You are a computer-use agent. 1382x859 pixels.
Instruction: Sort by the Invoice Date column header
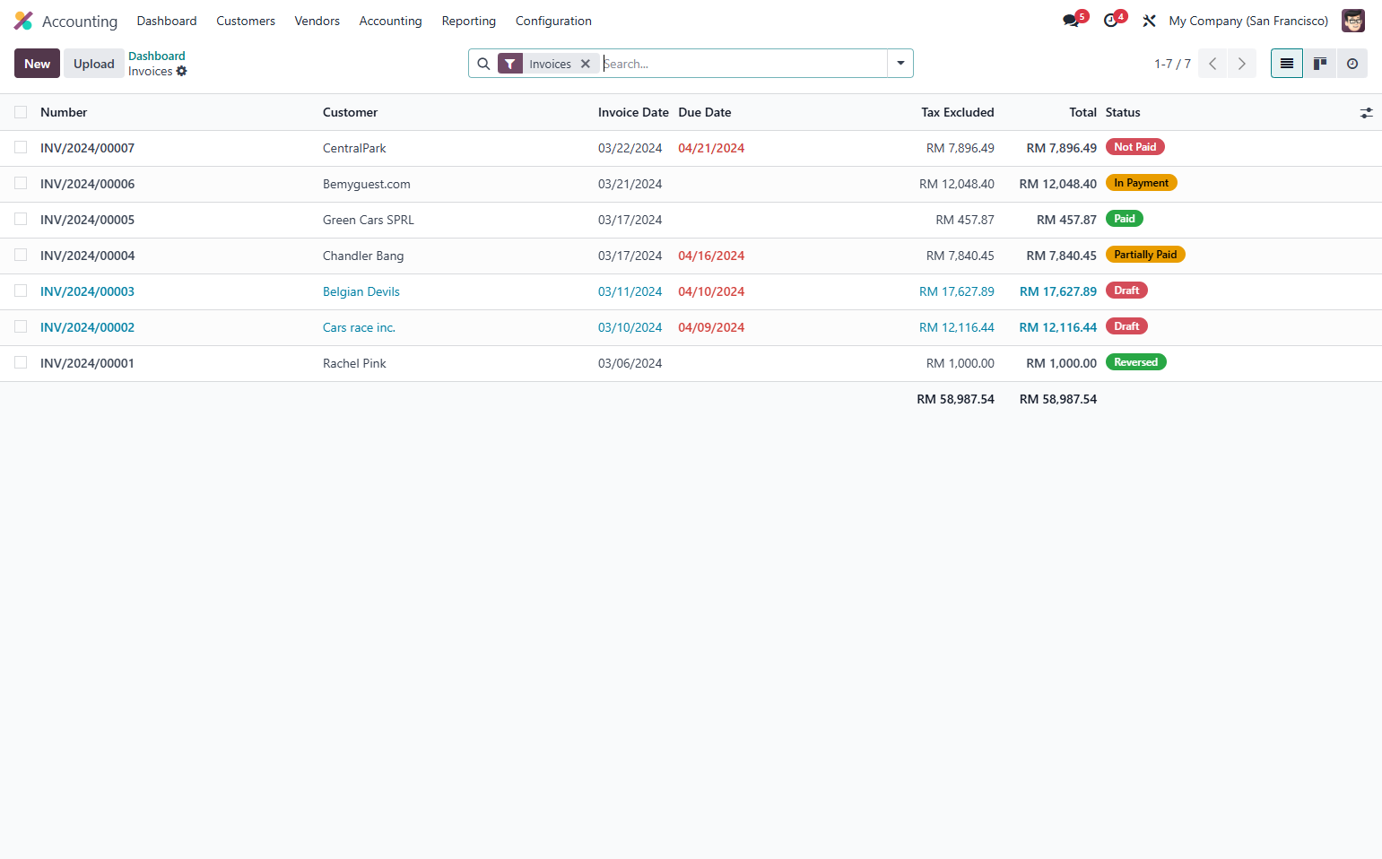pos(633,112)
